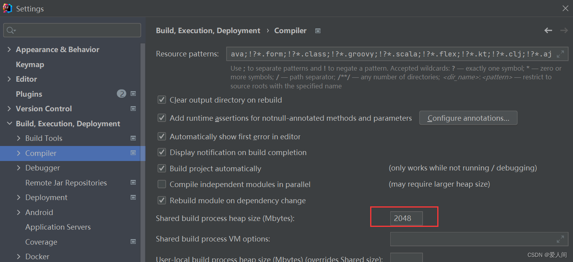Click the Remote Jar Repositories project icon
Screen dimensions: 573x262
[133, 183]
